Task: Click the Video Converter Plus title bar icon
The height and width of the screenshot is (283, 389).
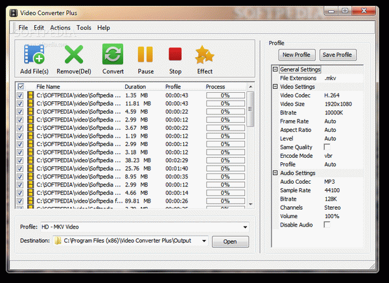Action: 14,13
